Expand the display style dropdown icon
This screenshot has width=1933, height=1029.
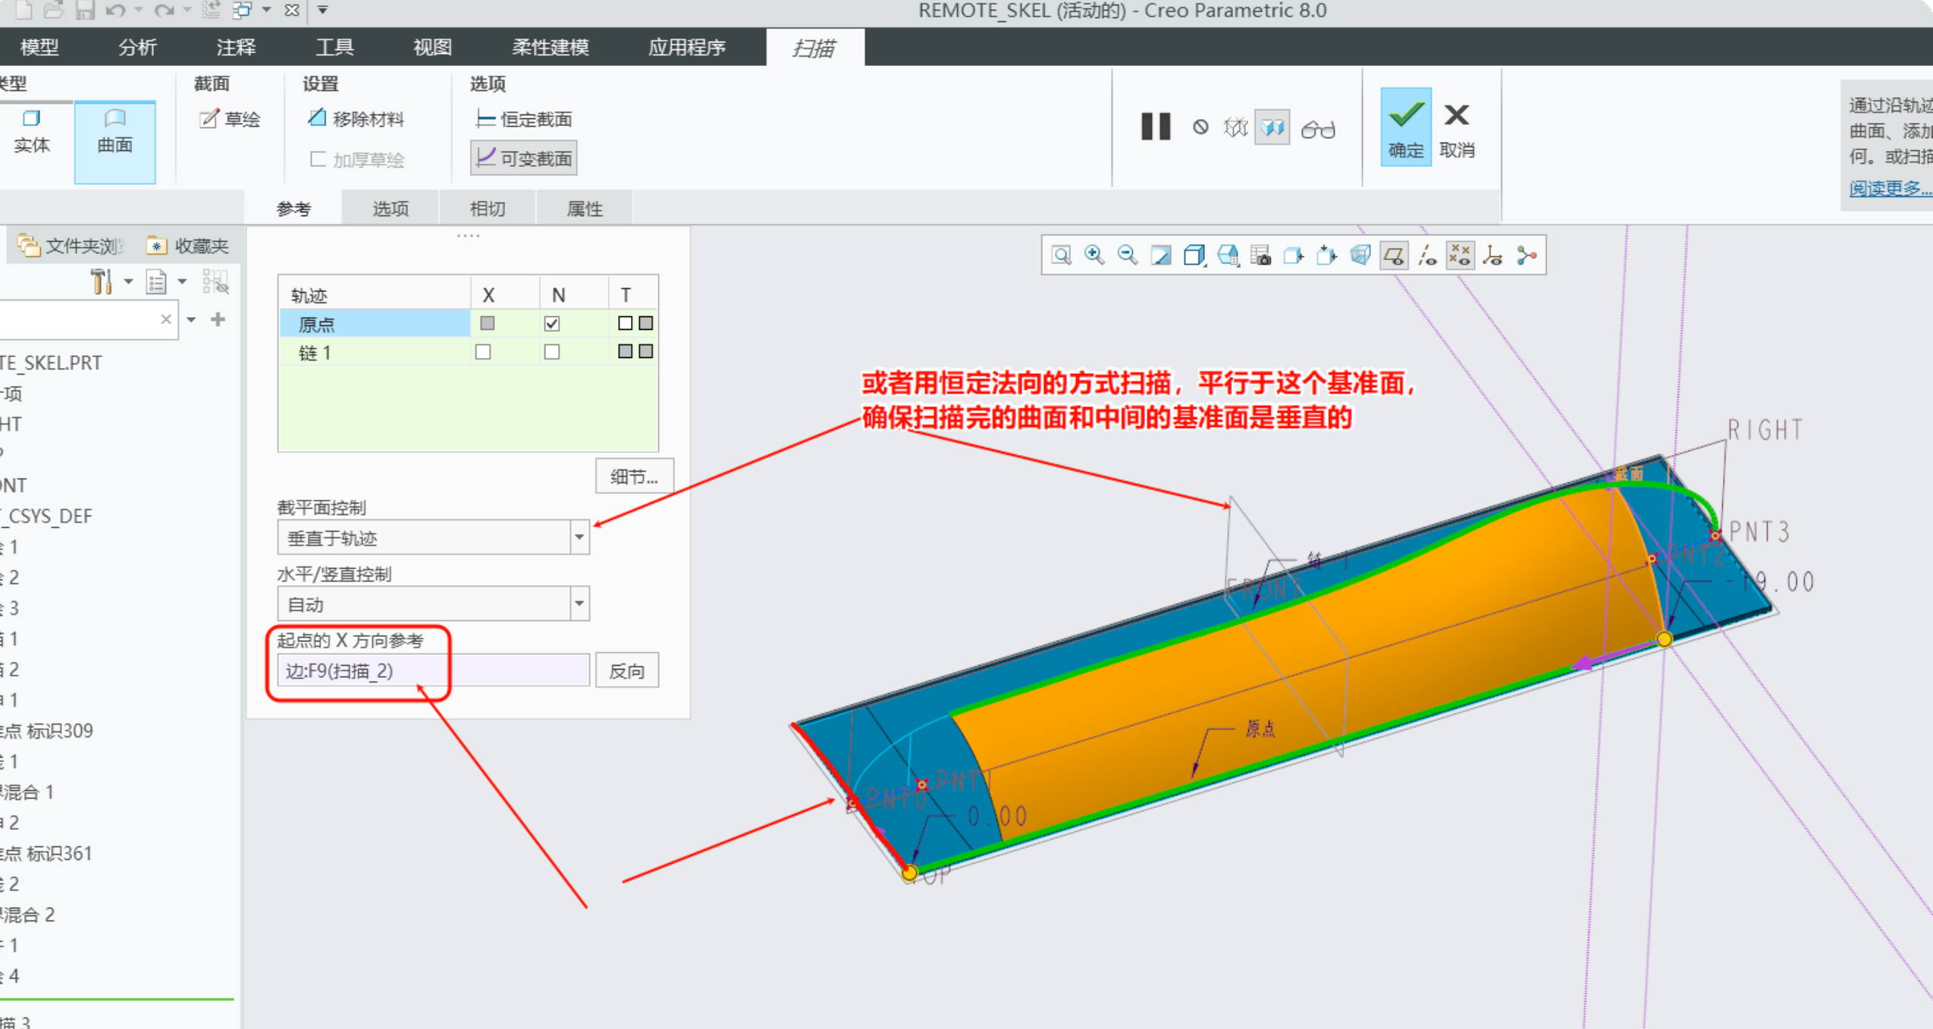click(x=1194, y=256)
